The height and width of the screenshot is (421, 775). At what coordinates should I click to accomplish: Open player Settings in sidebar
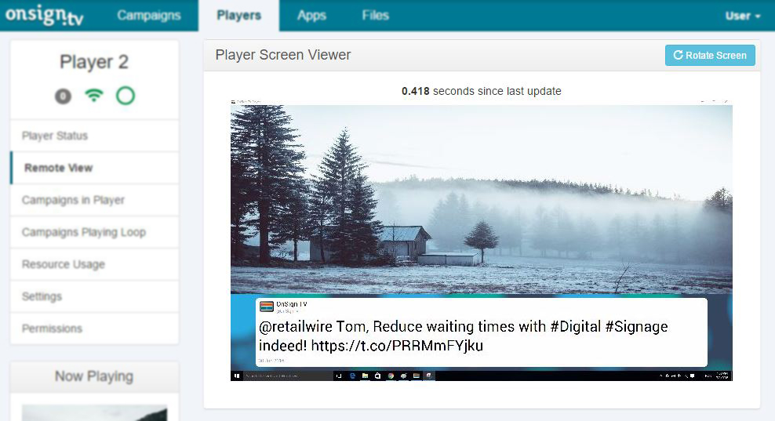pyautogui.click(x=94, y=296)
